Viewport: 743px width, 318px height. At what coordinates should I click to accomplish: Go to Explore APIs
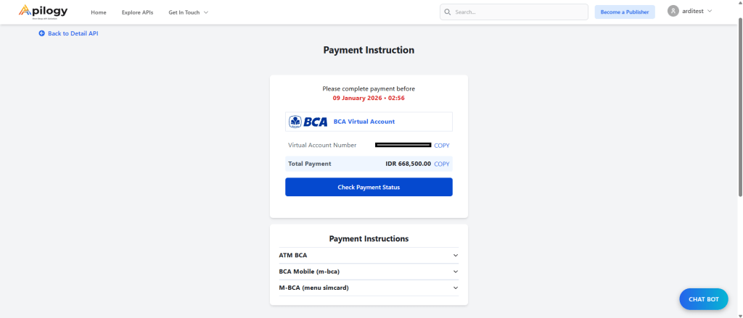point(137,12)
